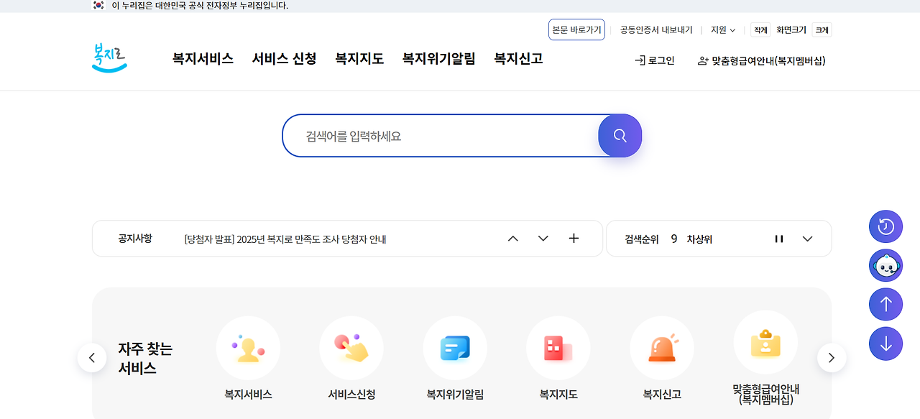Open the top-menu 복지신고 item
Viewport: 920px width, 419px height.
pos(518,59)
